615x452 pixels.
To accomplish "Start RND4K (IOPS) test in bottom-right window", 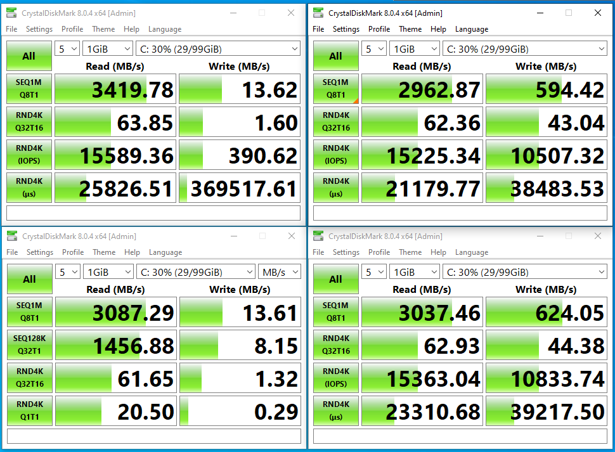I will pos(336,378).
